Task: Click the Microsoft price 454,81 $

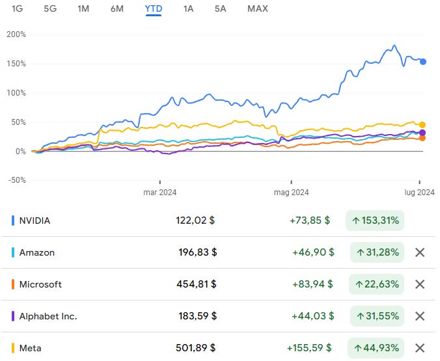Action: [x=197, y=284]
